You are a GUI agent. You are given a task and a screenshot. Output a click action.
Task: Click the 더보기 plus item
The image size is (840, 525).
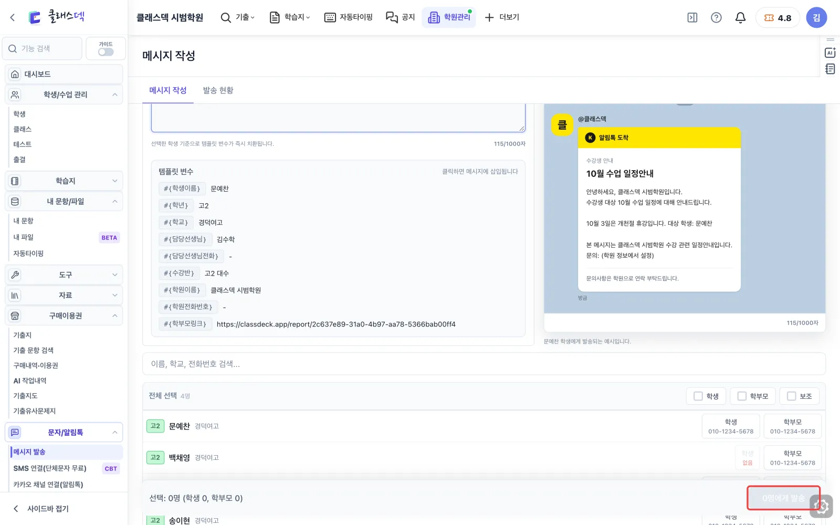click(x=502, y=17)
